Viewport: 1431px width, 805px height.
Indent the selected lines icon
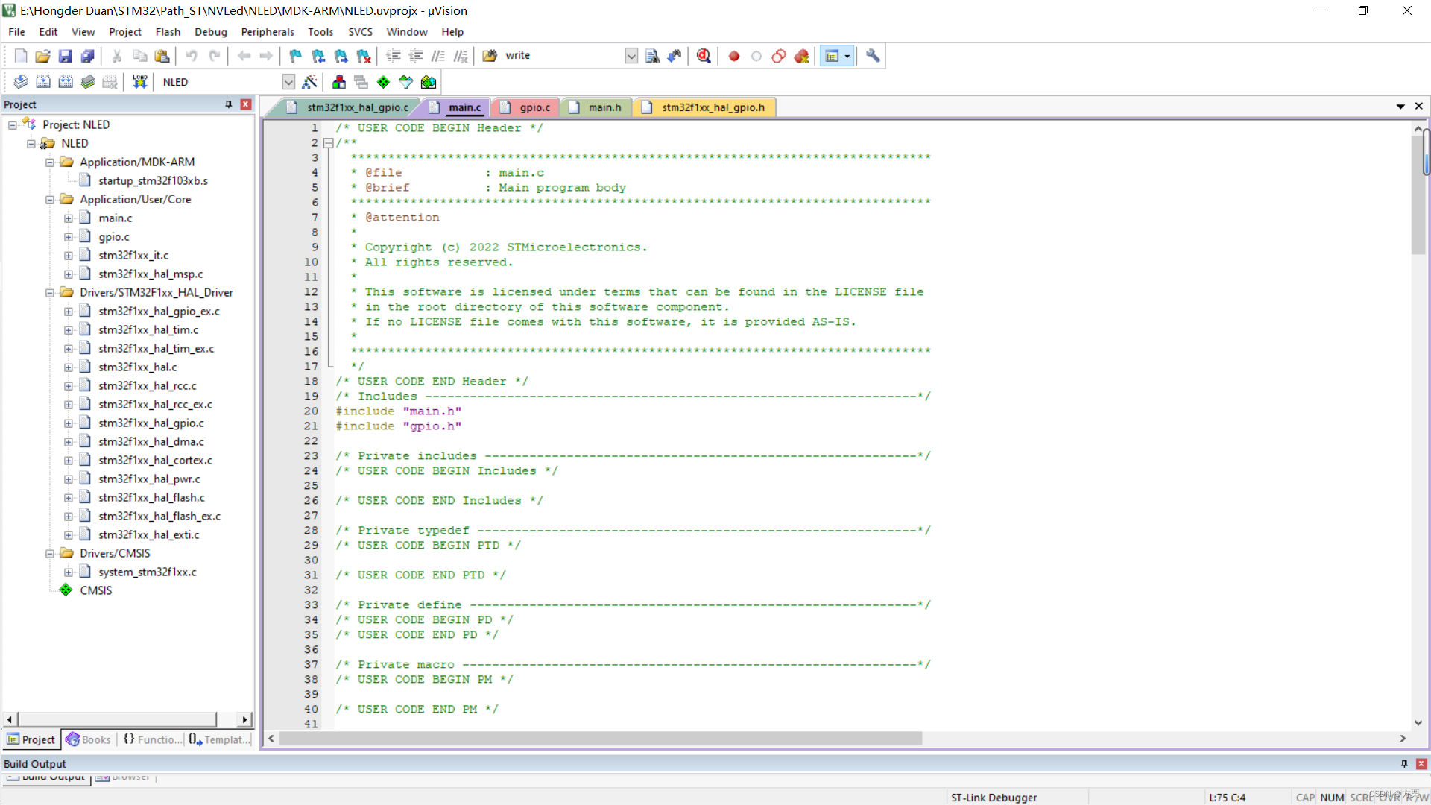pyautogui.click(x=394, y=56)
